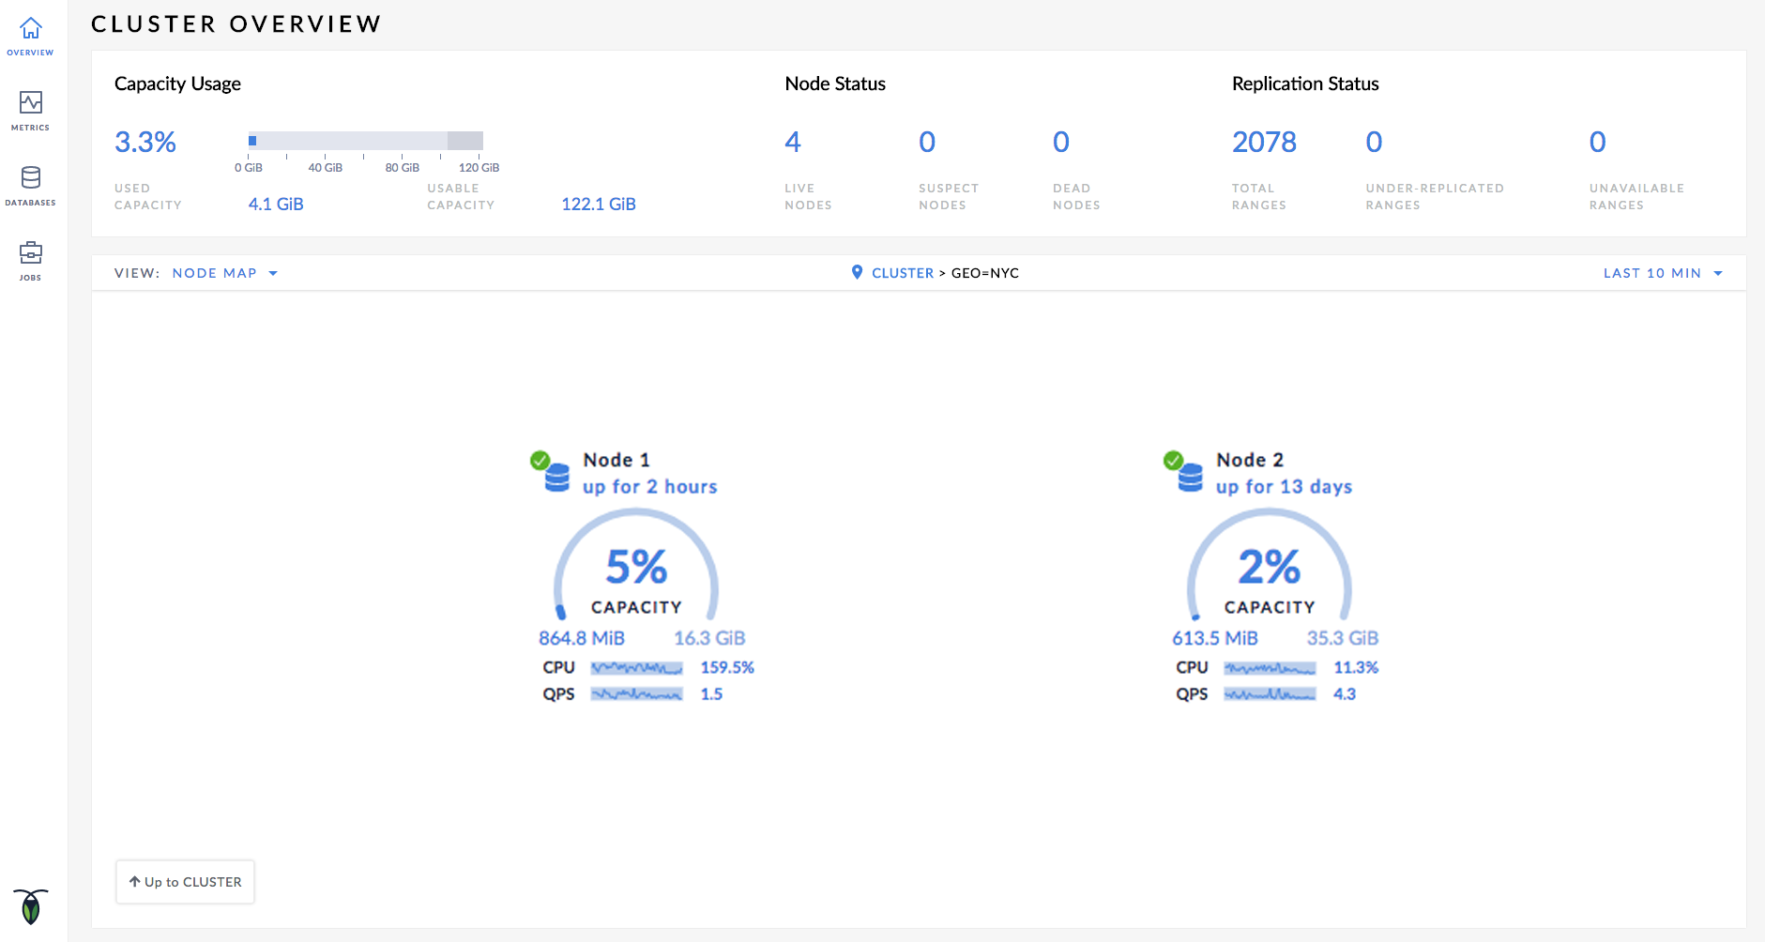Click the capacity usage progress bar
Viewport: 1765px width, 942px height.
[x=364, y=141]
